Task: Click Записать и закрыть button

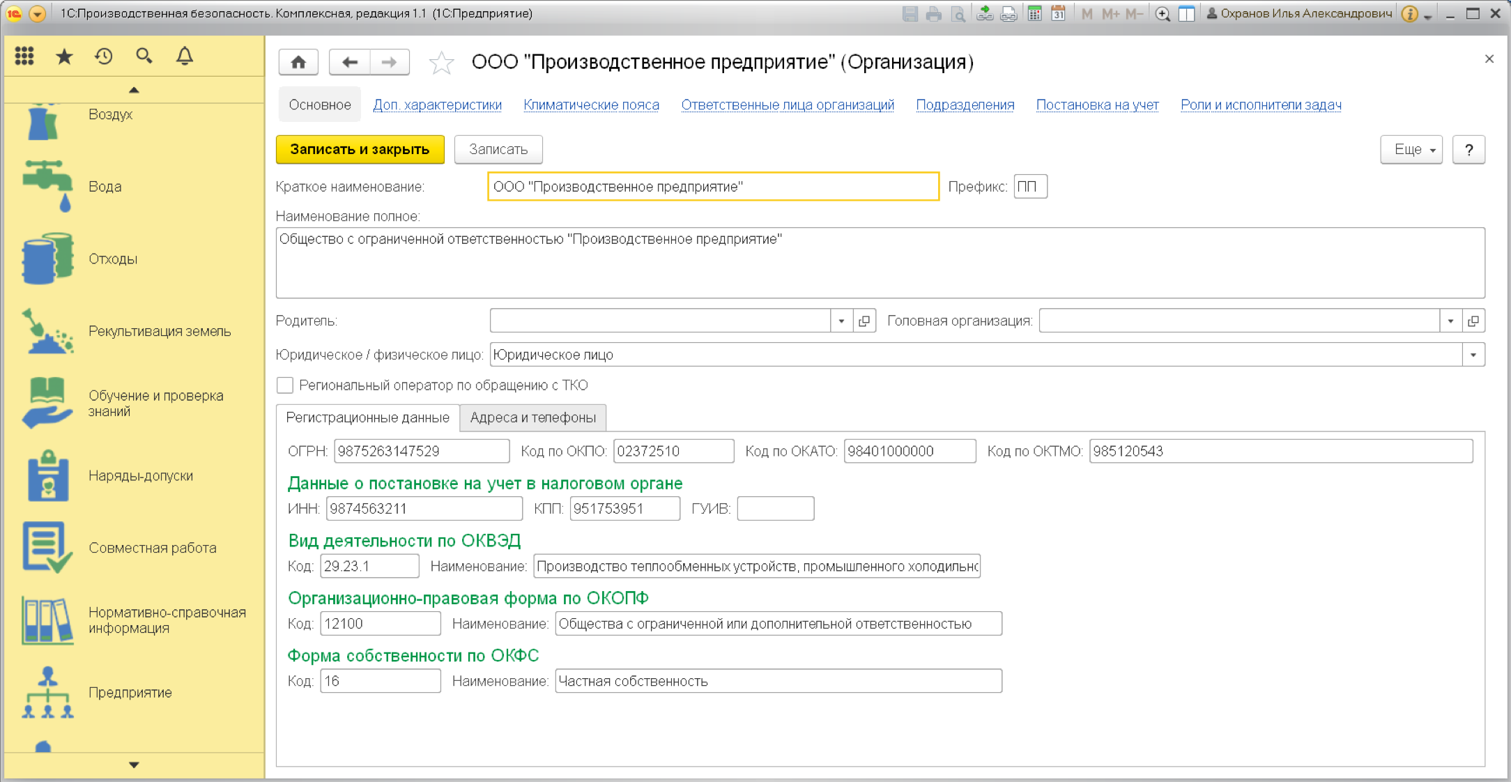Action: click(360, 149)
